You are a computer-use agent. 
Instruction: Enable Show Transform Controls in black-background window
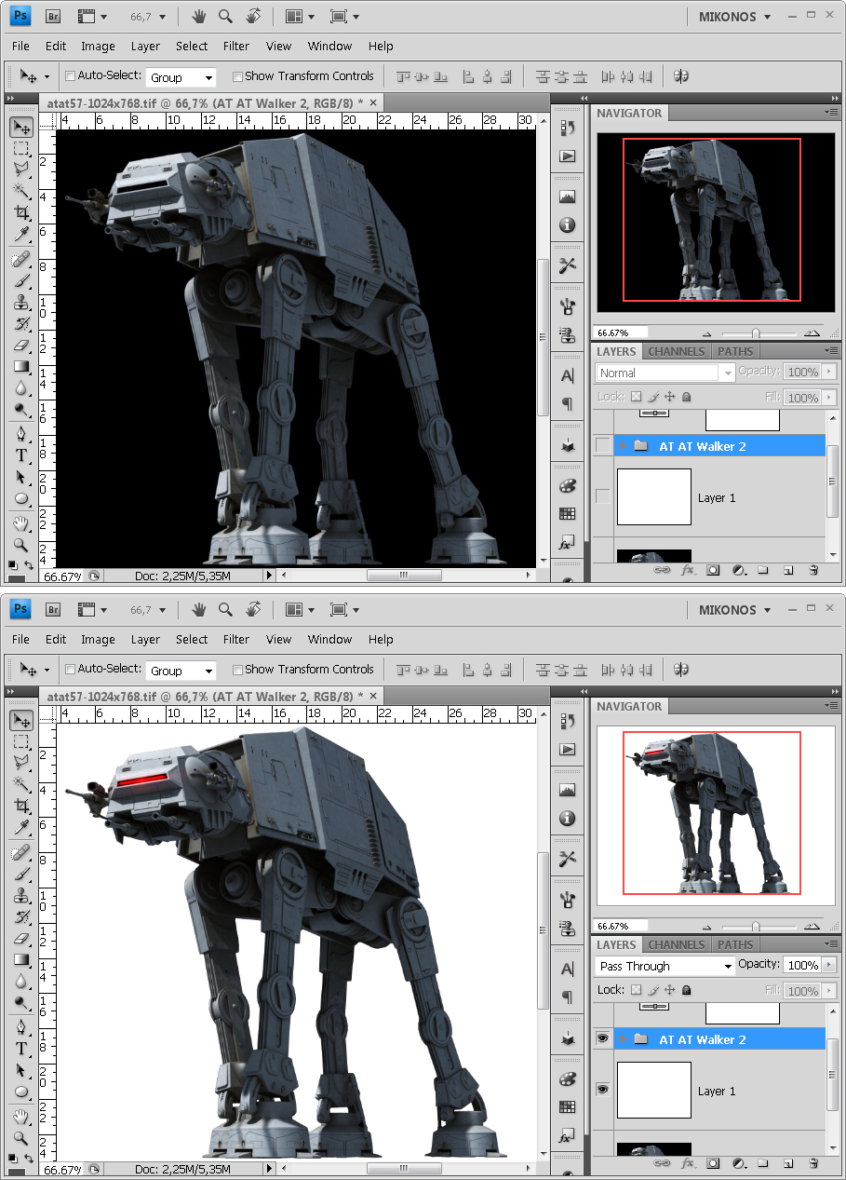pyautogui.click(x=237, y=76)
